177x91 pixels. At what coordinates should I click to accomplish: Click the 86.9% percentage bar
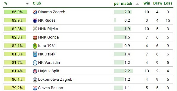click(16, 12)
